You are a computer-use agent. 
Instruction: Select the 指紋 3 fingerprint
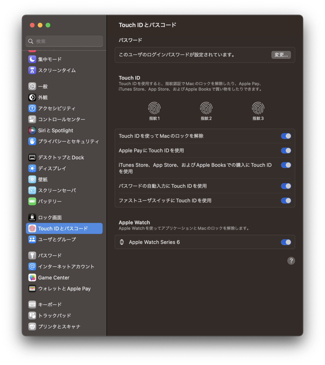point(258,108)
